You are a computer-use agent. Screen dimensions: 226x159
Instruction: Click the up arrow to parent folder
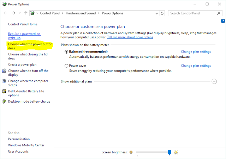pyautogui.click(x=26, y=13)
